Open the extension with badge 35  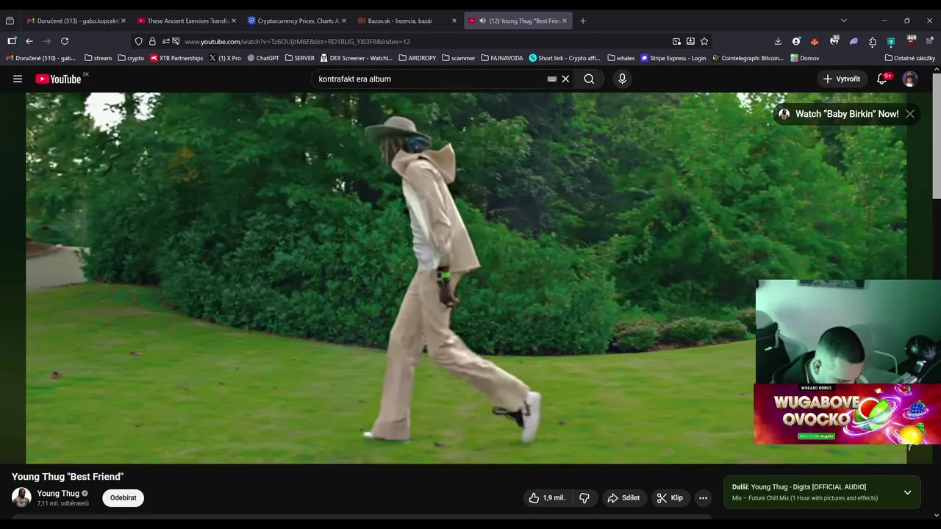[x=834, y=40]
